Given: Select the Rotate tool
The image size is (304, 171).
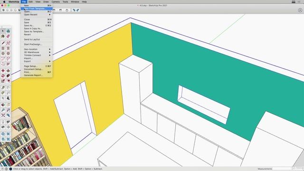Looking at the screenshot, I should [3, 76].
